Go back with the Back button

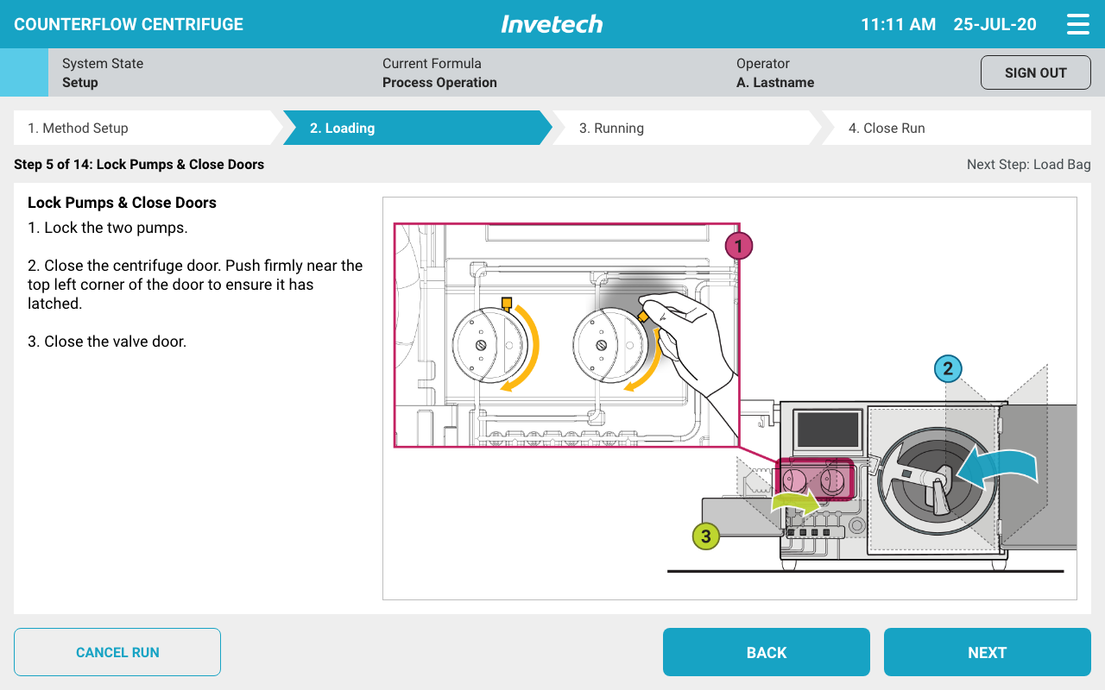(x=766, y=652)
